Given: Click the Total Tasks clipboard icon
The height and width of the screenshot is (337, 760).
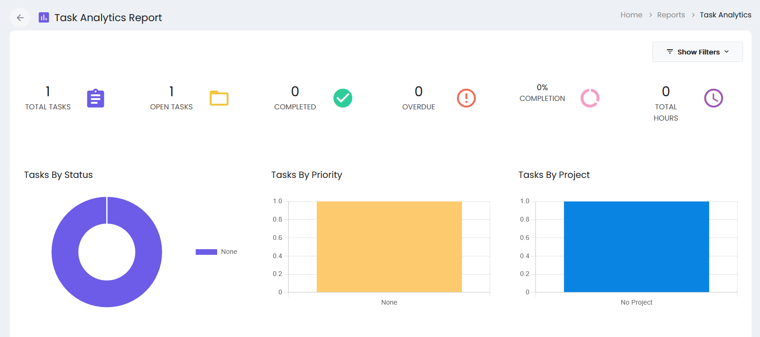Looking at the screenshot, I should 95,98.
